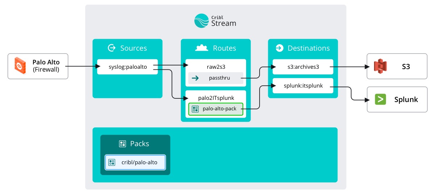The width and height of the screenshot is (435, 195).
Task: Click the green Splunk icon
Action: [x=380, y=99]
